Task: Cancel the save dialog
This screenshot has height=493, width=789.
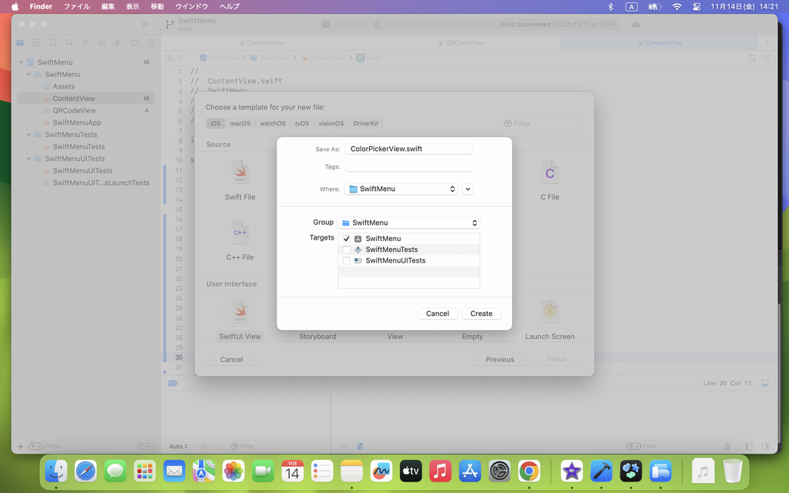Action: pos(438,314)
